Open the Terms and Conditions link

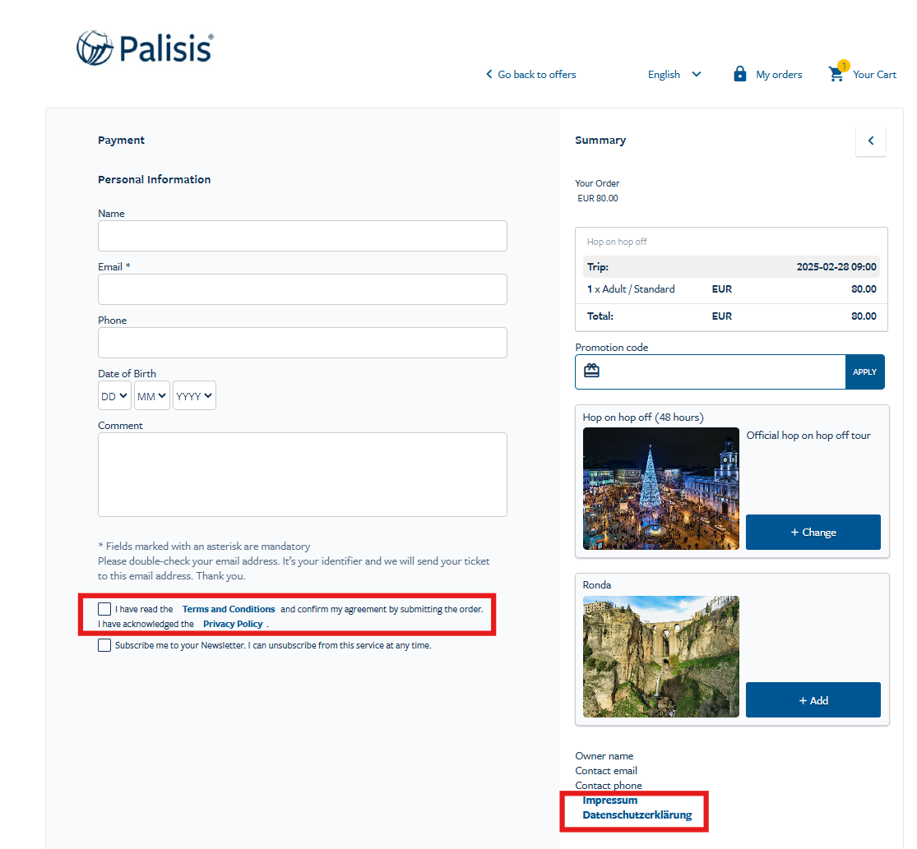click(x=229, y=609)
